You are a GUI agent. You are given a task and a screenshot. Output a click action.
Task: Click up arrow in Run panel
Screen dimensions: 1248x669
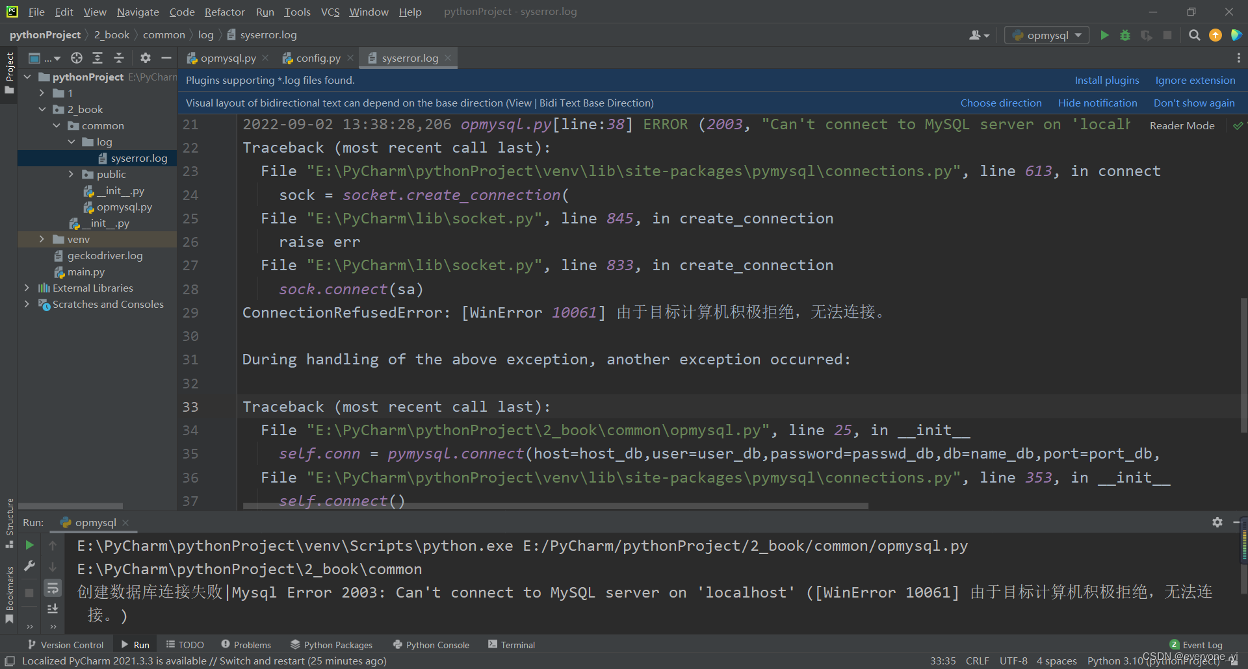53,546
